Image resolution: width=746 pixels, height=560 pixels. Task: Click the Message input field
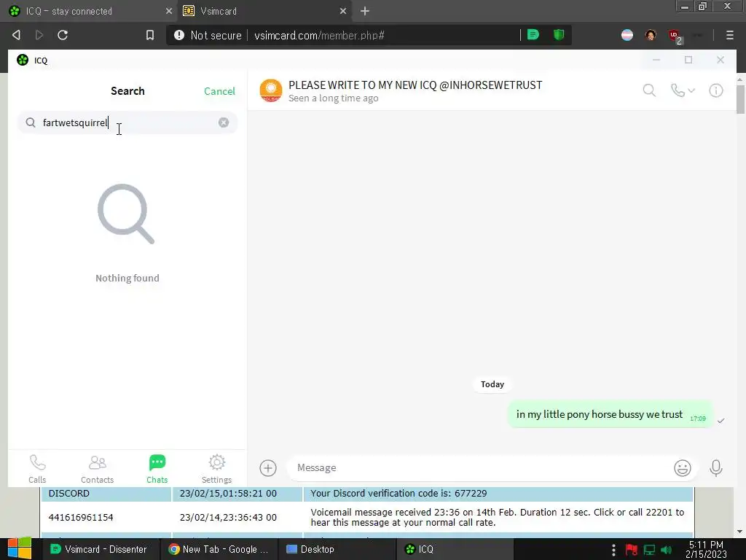point(481,467)
